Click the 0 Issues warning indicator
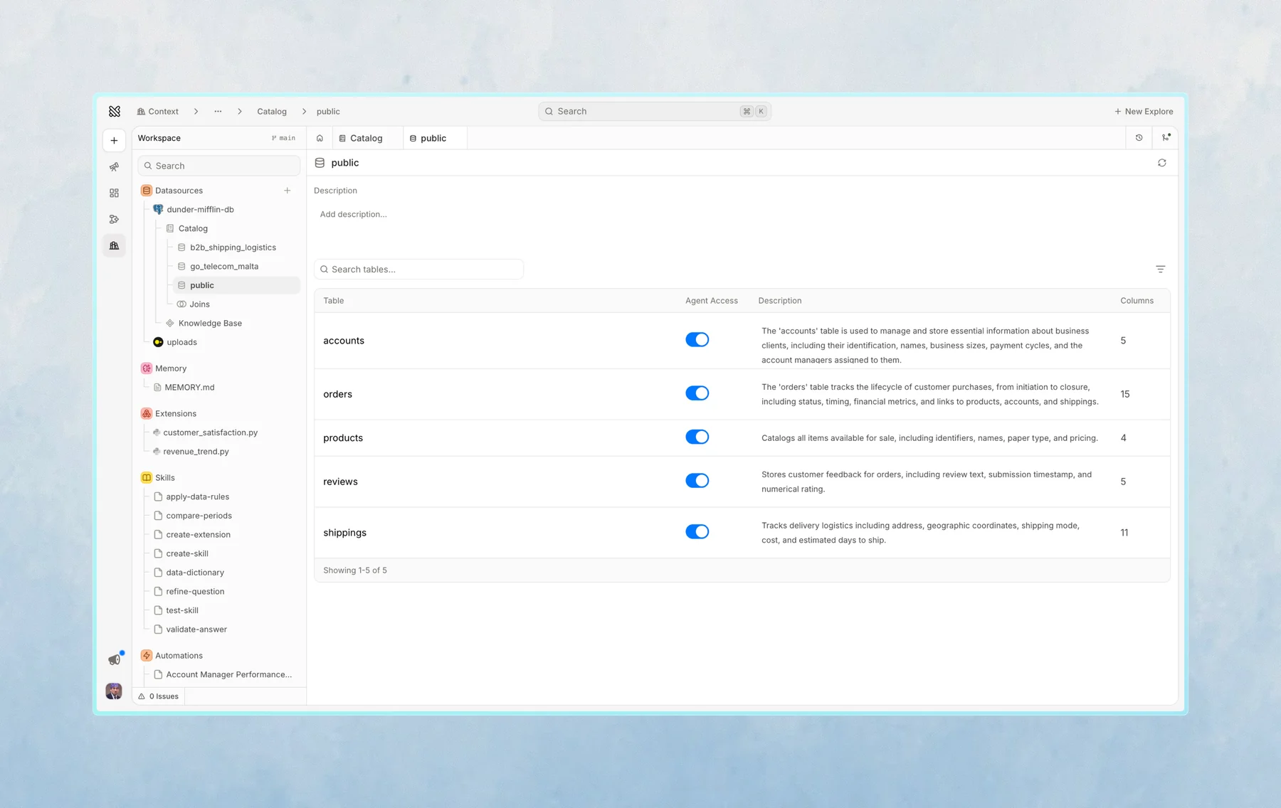Screen dimensions: 1281x808 point(159,696)
